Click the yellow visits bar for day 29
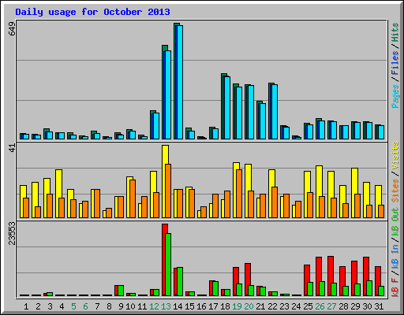The height and width of the screenshot is (315, 404). (x=354, y=193)
